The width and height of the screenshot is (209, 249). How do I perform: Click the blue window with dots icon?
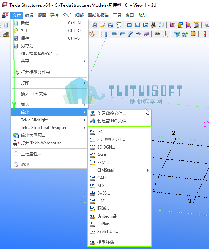[137, 25]
